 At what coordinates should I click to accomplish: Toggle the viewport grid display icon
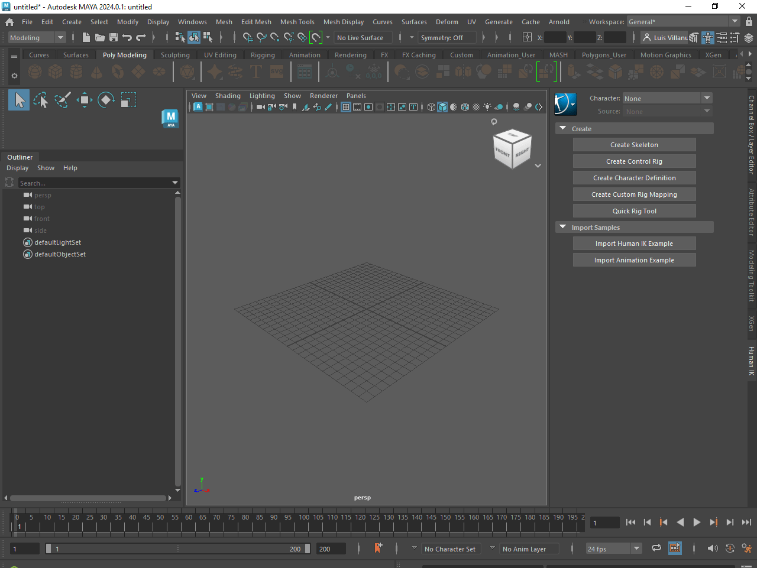(x=346, y=107)
